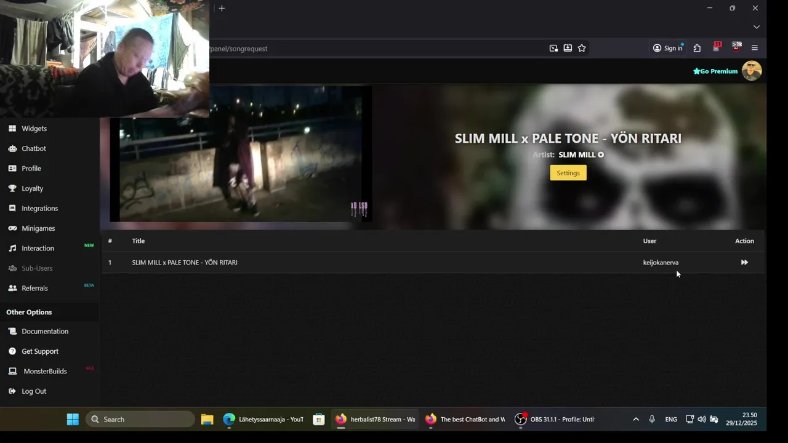
Task: Open the Windows Start menu
Action: click(73, 420)
